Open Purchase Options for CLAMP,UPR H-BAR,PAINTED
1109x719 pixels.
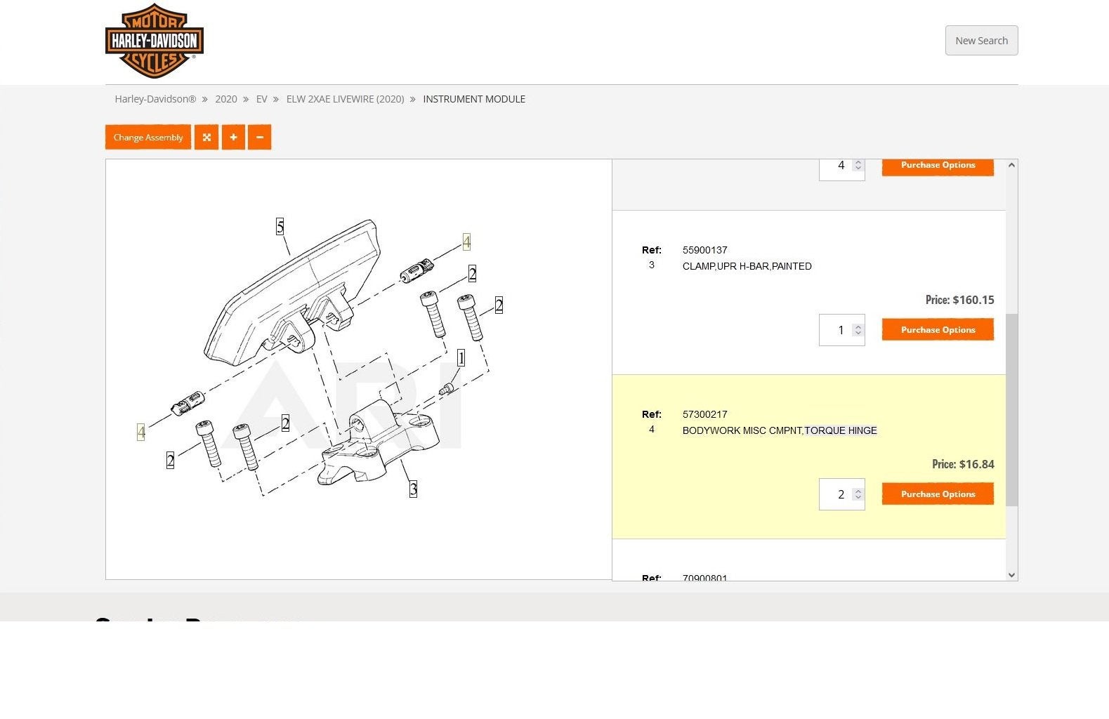click(938, 329)
